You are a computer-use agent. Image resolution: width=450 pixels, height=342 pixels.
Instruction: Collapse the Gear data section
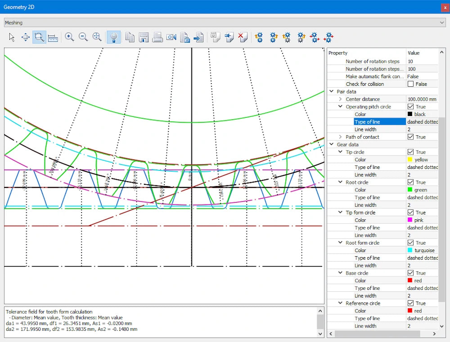click(332, 145)
